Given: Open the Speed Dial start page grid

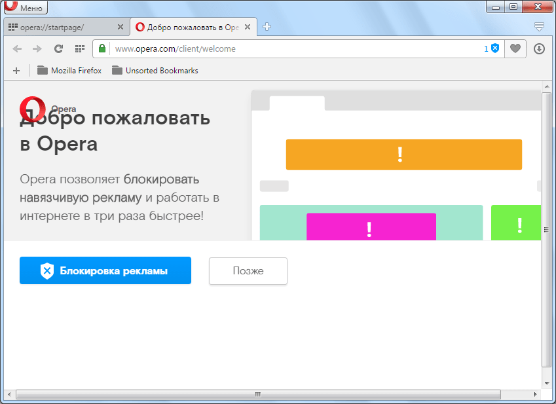Looking at the screenshot, I should click(x=79, y=48).
